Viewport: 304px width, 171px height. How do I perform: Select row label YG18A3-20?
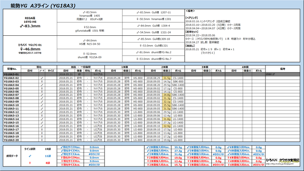pos(11,140)
